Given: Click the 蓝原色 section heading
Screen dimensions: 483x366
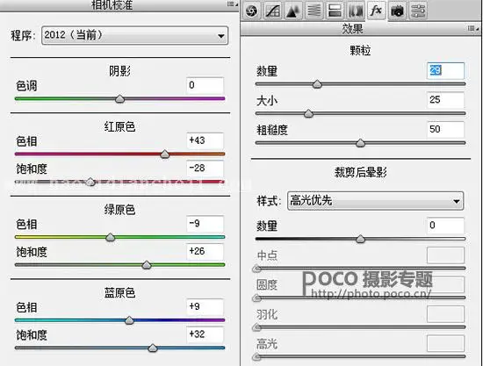Looking at the screenshot, I should (x=119, y=293).
